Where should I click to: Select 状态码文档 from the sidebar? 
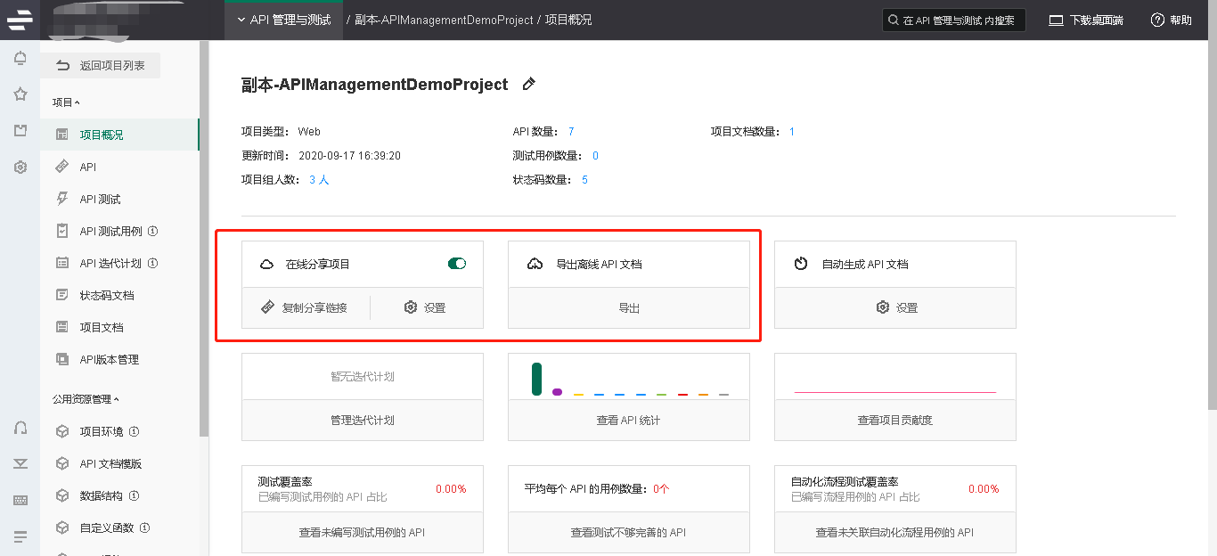107,296
